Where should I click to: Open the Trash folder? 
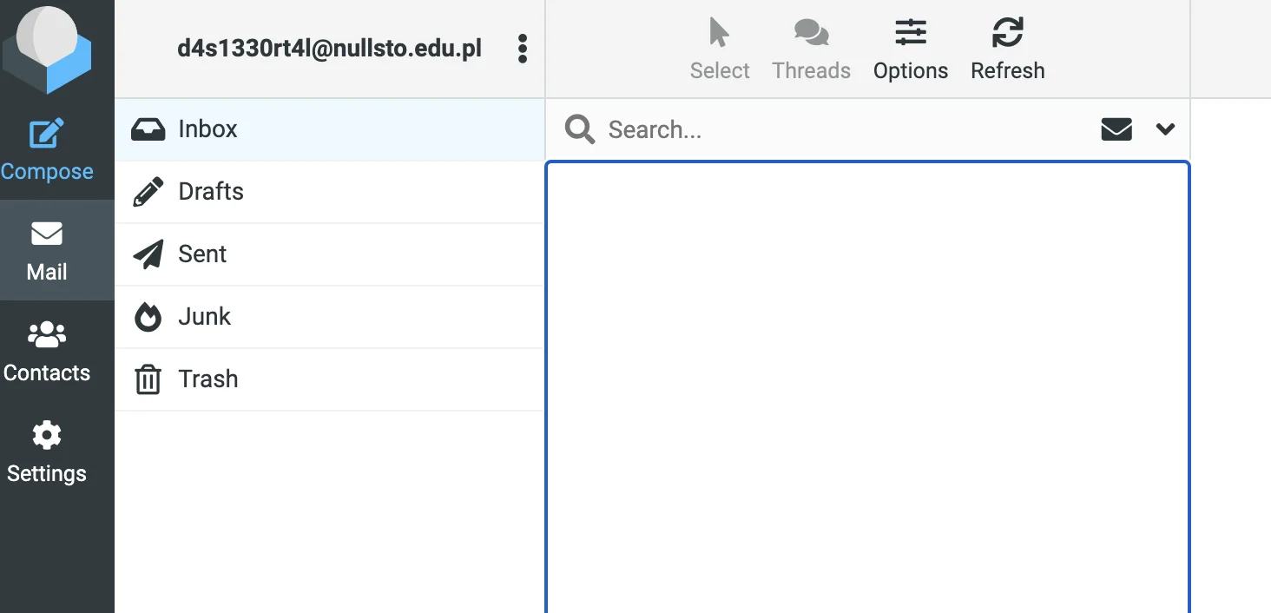[x=329, y=379]
